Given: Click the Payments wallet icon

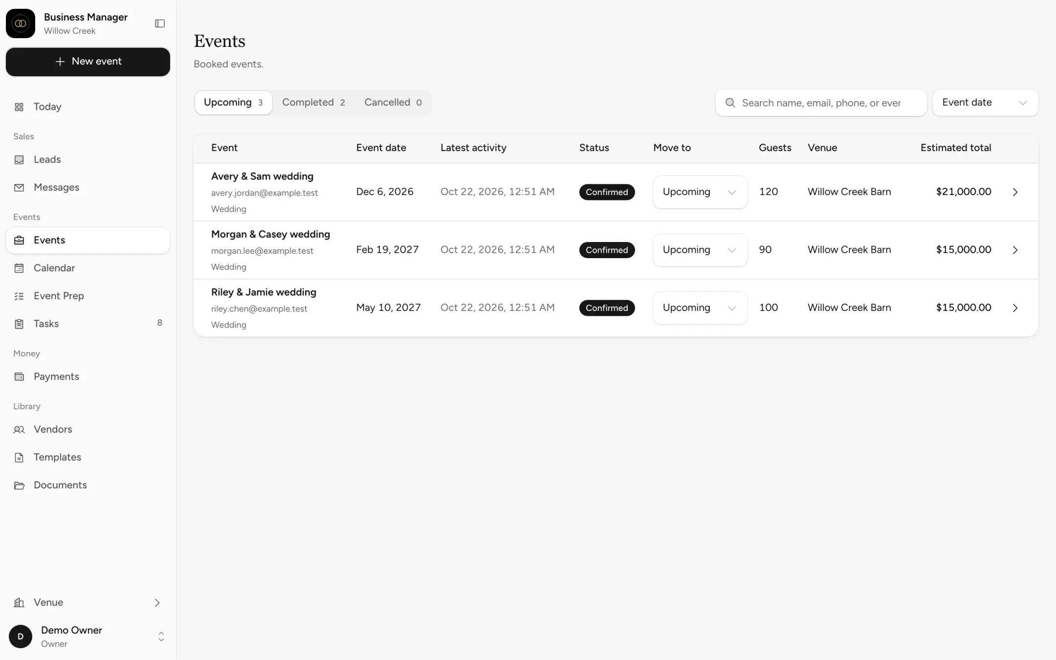Looking at the screenshot, I should [x=19, y=377].
